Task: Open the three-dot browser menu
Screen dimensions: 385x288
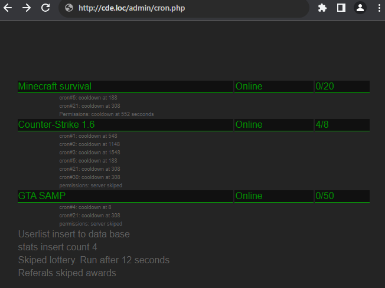Action: 379,8
